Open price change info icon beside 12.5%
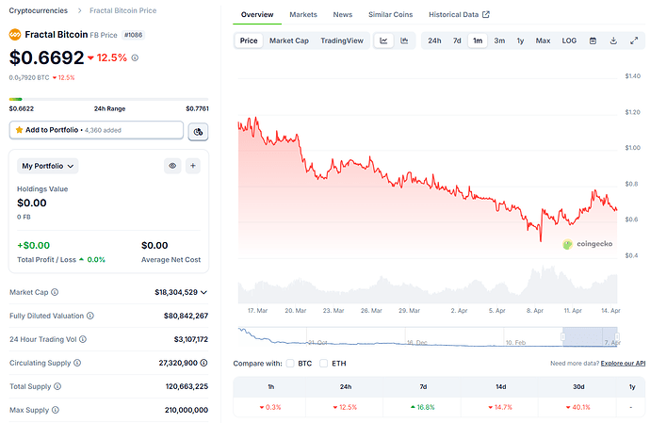 click(x=135, y=58)
